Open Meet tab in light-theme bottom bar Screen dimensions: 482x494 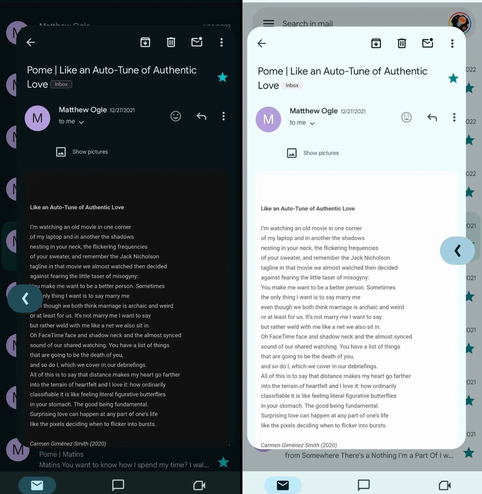click(x=444, y=485)
